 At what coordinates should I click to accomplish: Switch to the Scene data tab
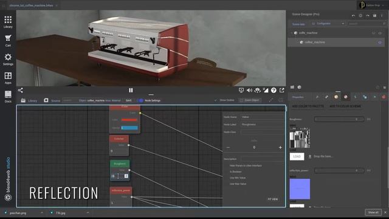click(298, 24)
